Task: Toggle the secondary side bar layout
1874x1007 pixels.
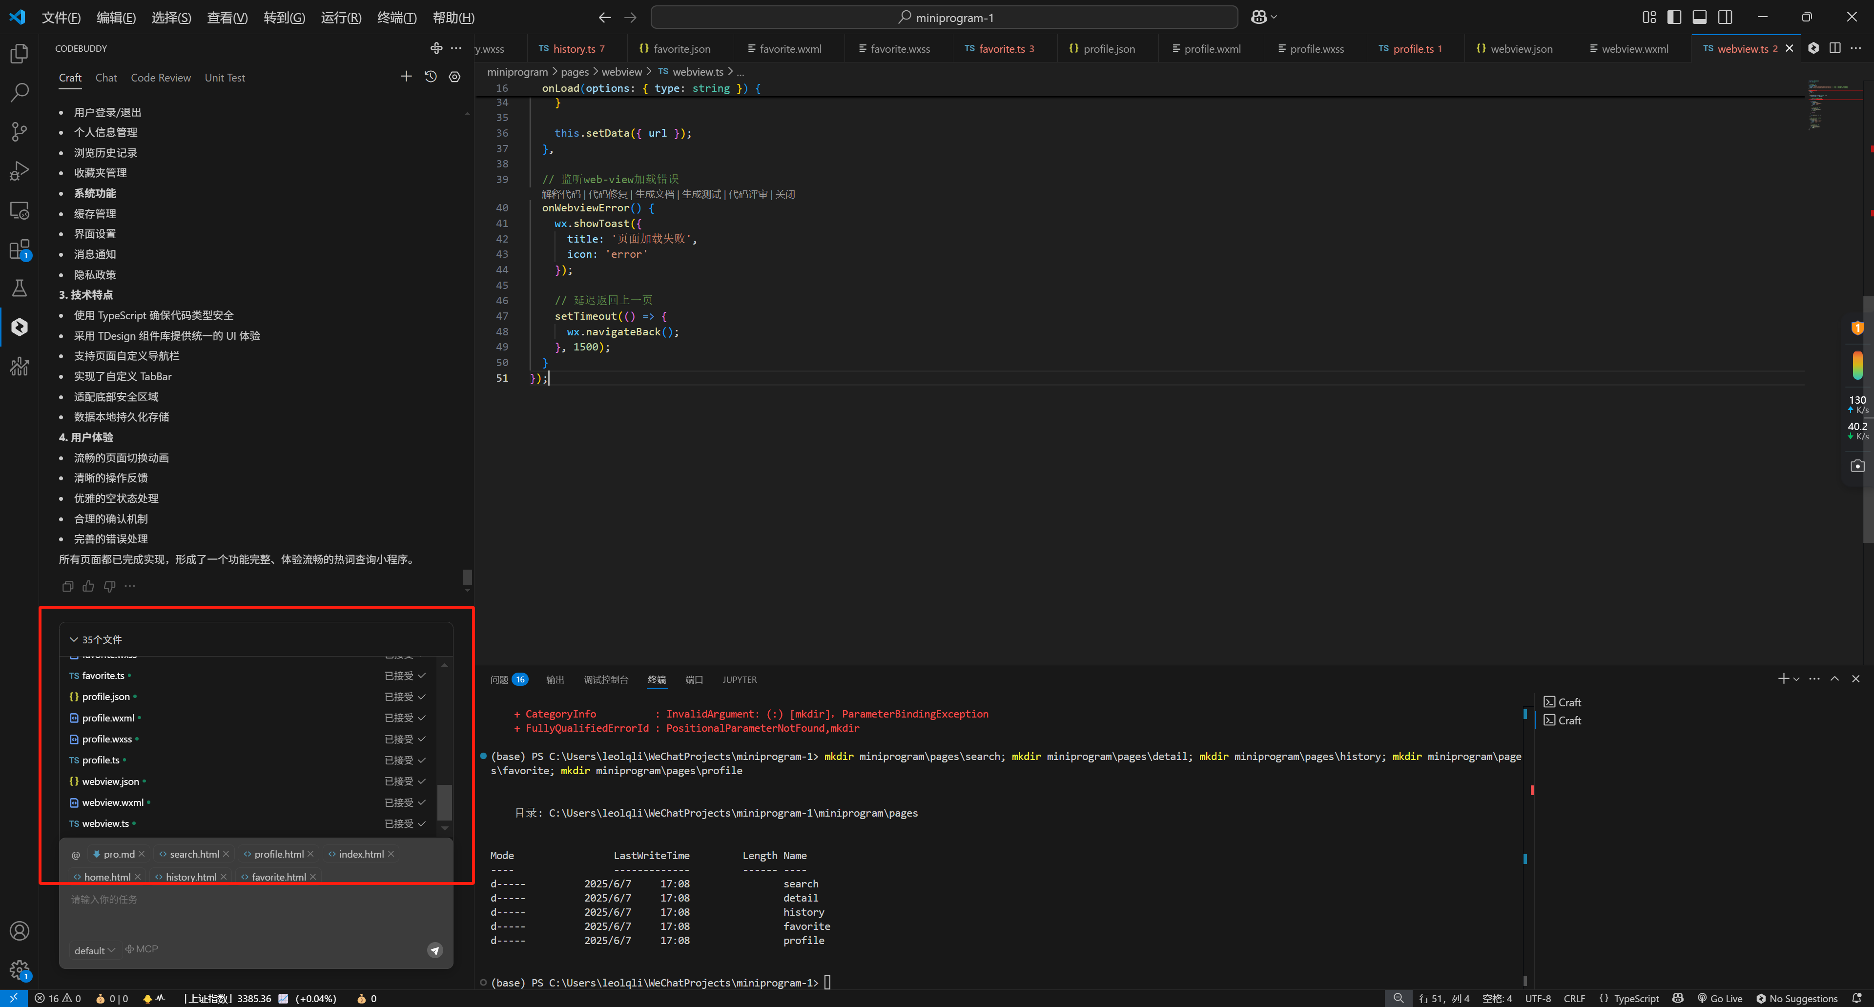Action: coord(1725,18)
